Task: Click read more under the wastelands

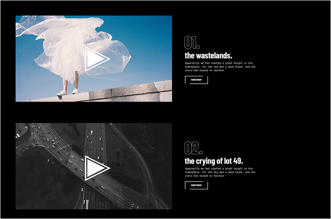Action: pos(196,80)
